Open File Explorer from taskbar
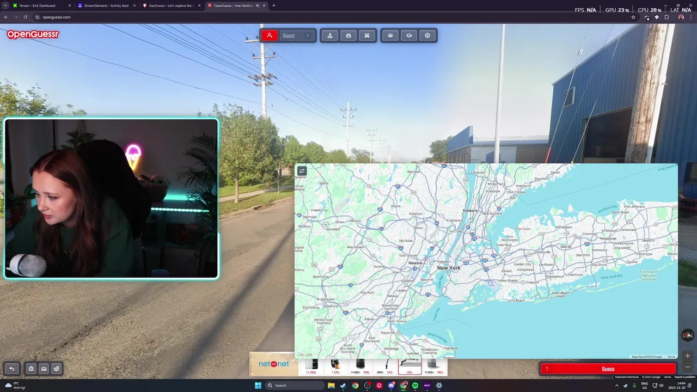Image resolution: width=697 pixels, height=392 pixels. pos(331,385)
